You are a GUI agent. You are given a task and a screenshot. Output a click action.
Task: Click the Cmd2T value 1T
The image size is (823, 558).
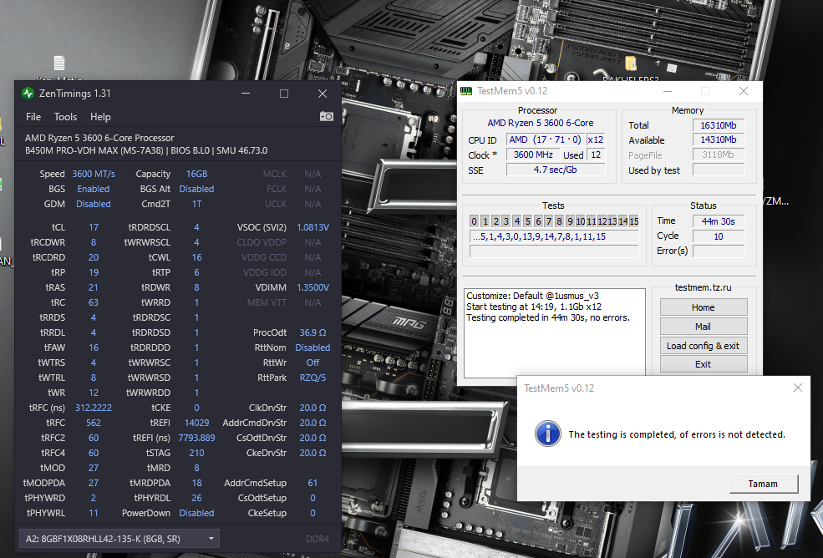click(x=196, y=204)
